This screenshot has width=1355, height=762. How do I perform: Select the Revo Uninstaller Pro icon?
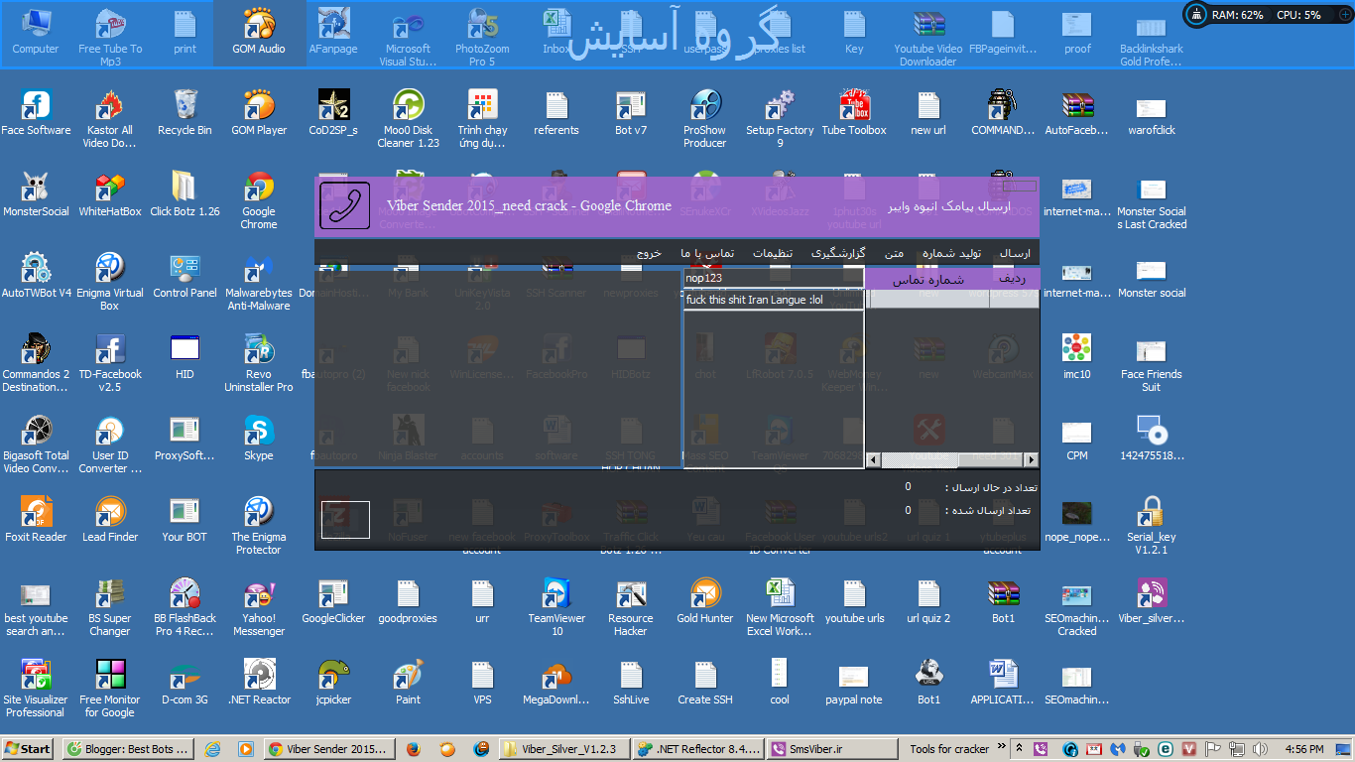click(x=259, y=363)
